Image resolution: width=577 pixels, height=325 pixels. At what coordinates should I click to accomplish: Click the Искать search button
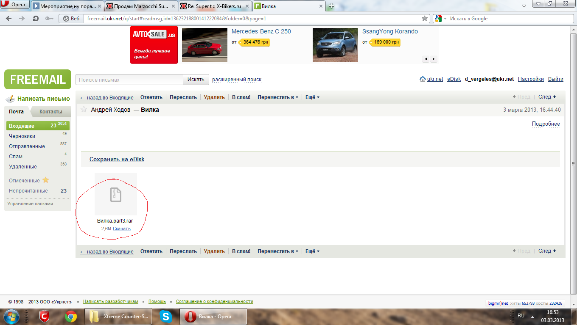tap(196, 80)
